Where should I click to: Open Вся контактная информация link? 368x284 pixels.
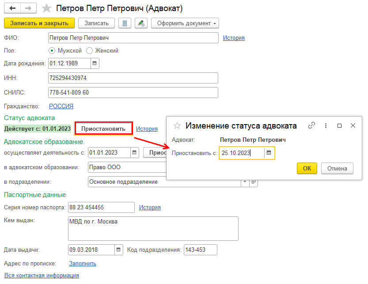click(42, 276)
